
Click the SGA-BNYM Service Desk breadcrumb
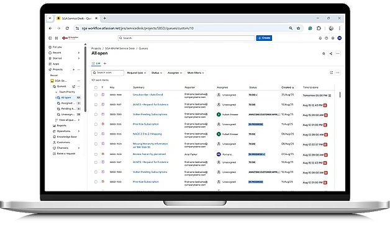(x=120, y=48)
